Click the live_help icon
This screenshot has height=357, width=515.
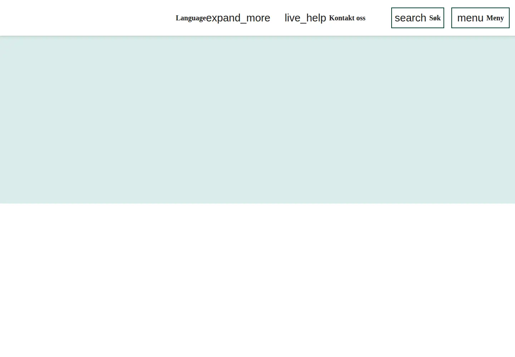coord(305,18)
